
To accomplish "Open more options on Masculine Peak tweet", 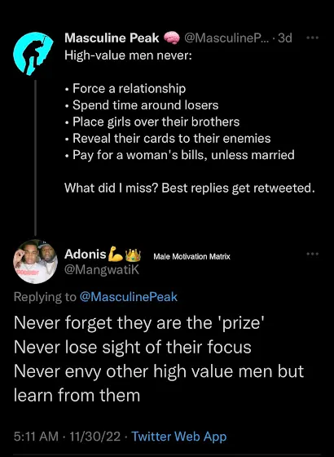I will tap(313, 38).
